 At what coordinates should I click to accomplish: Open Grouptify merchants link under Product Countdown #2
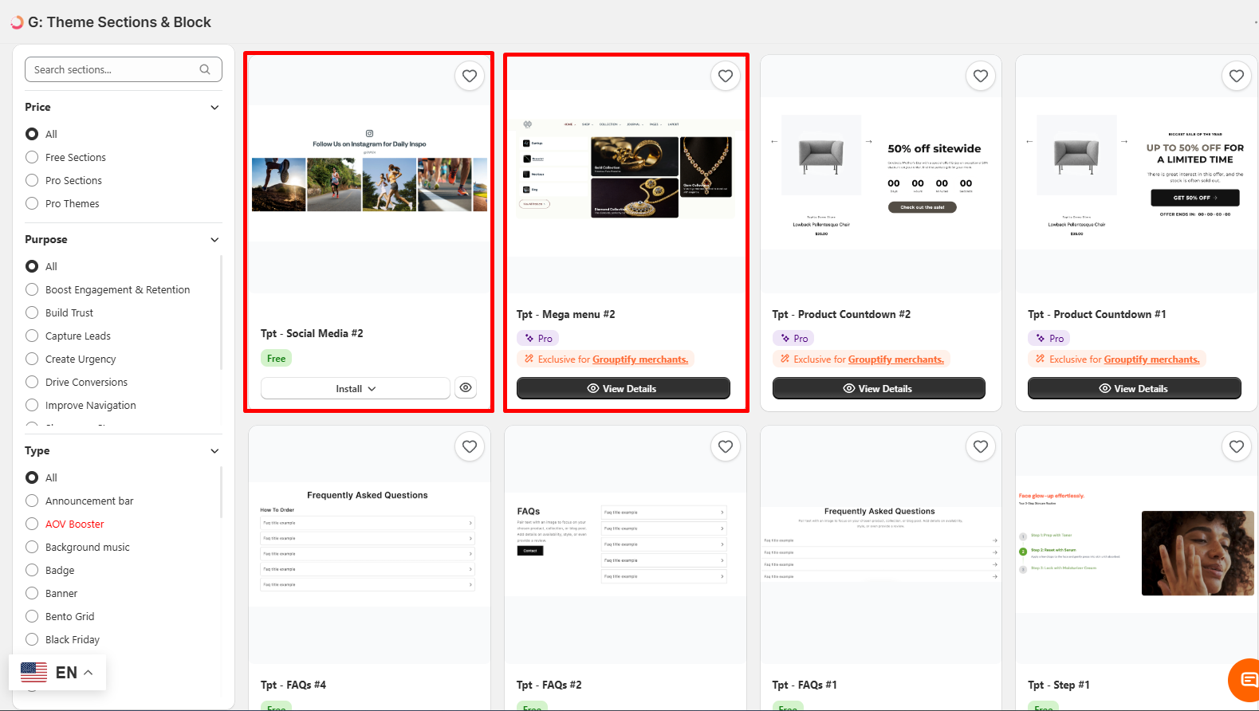[896, 359]
